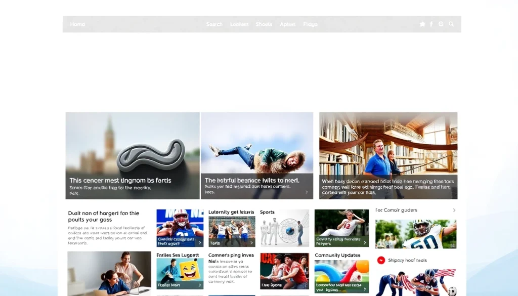Open the library couple hero article
Screen dimensions: 518x296
point(387,154)
